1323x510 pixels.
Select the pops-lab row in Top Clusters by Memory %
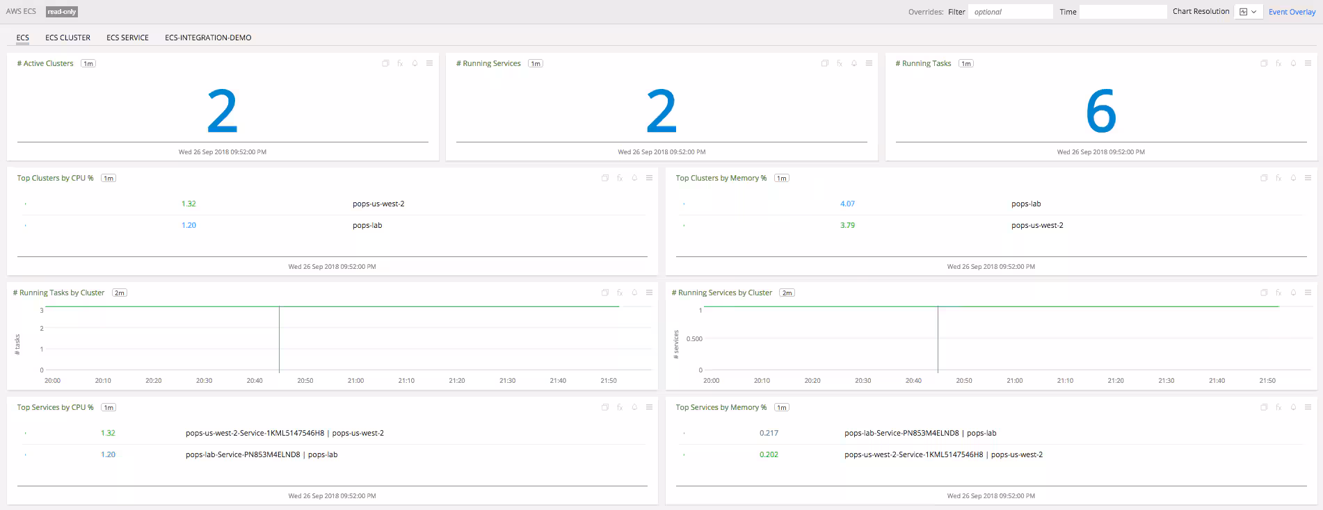(991, 204)
